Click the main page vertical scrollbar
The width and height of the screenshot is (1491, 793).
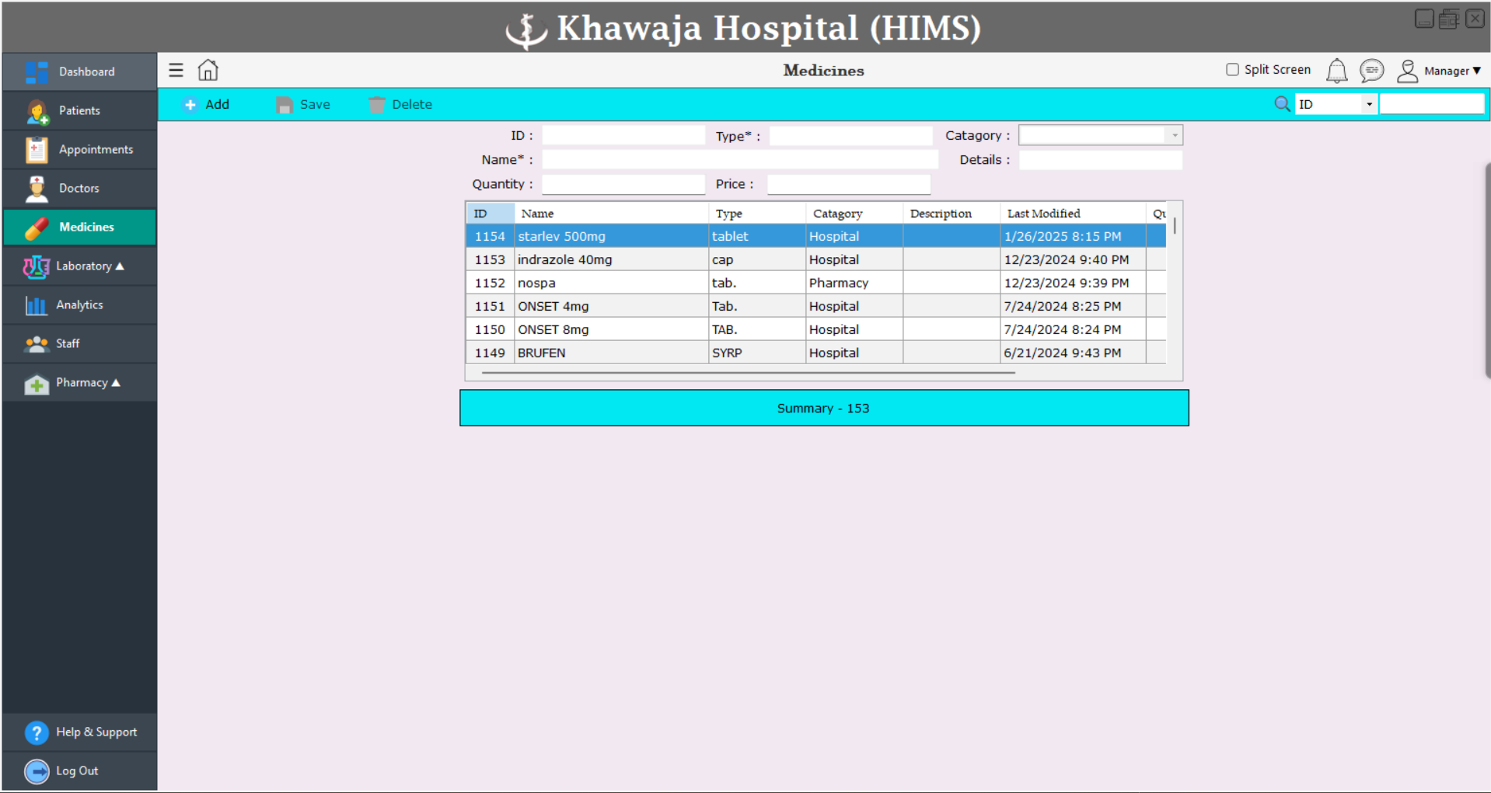[1487, 270]
